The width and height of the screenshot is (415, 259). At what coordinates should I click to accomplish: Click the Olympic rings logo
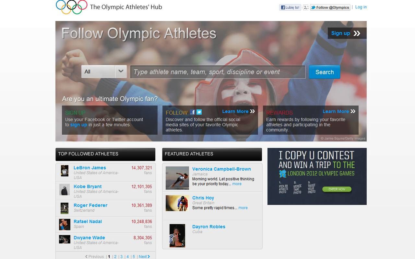(x=72, y=7)
